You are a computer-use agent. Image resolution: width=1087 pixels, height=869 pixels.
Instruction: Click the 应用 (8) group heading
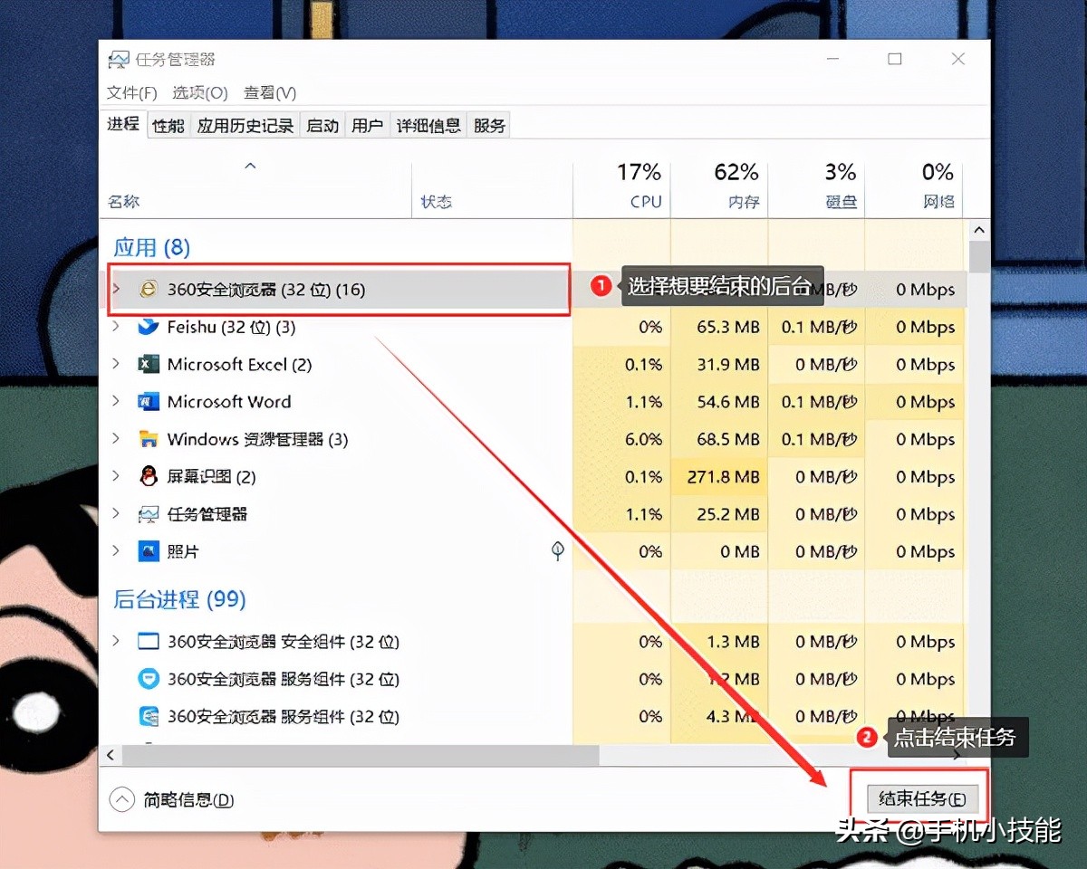151,247
